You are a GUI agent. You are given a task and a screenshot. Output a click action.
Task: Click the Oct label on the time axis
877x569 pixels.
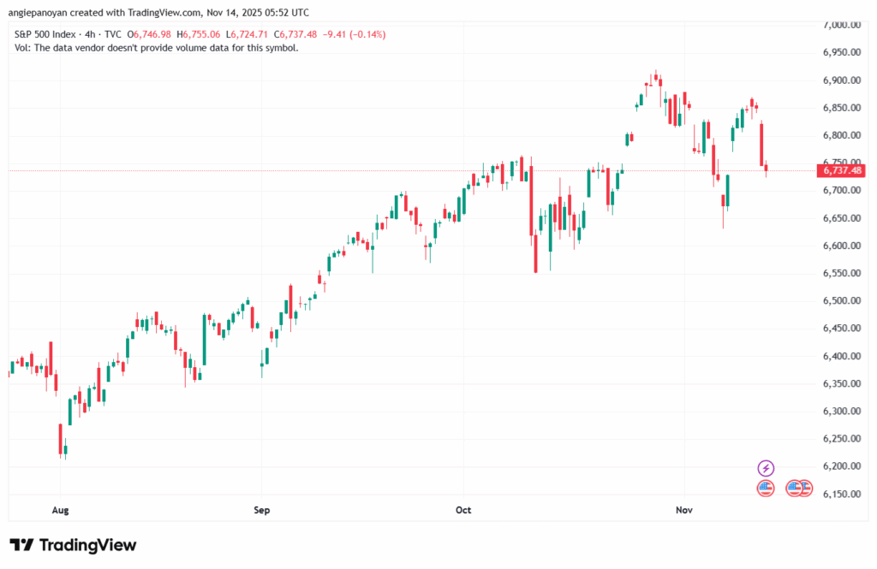pyautogui.click(x=463, y=511)
